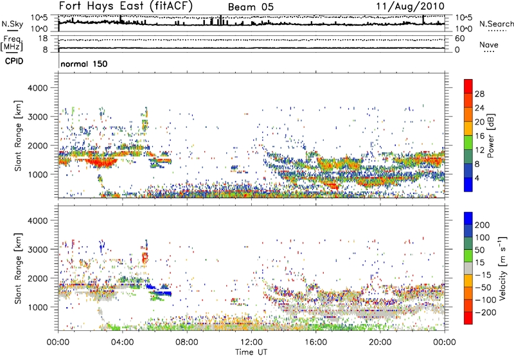Click the '-100' Velocity scale value
This screenshot has width=514, height=356.
tap(486, 300)
